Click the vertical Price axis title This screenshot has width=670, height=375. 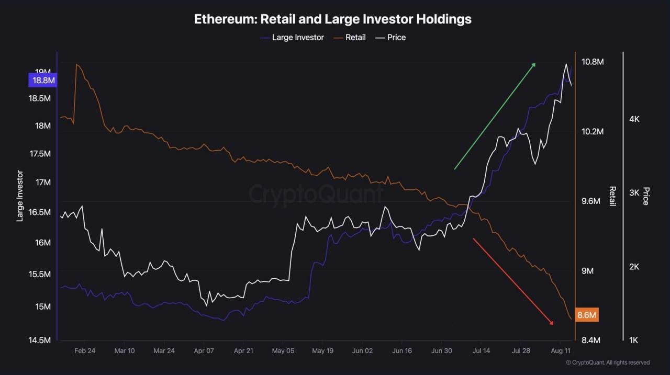645,196
